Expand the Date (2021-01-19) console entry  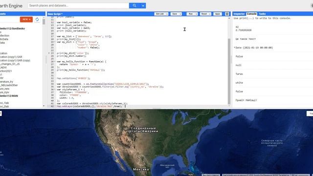pos(235,48)
